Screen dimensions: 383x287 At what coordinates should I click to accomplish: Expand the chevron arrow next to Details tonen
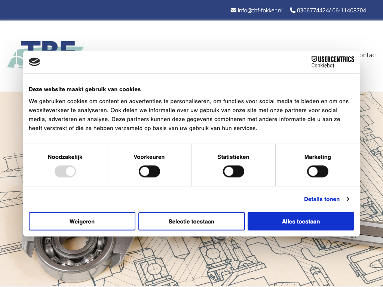[348, 199]
